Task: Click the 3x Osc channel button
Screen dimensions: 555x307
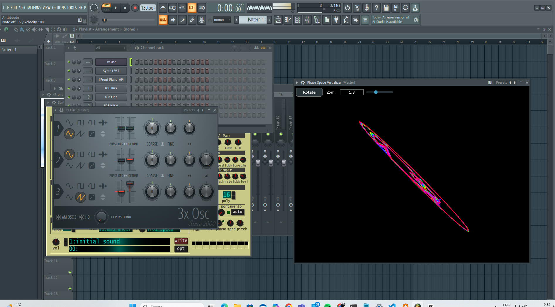Action: (111, 62)
